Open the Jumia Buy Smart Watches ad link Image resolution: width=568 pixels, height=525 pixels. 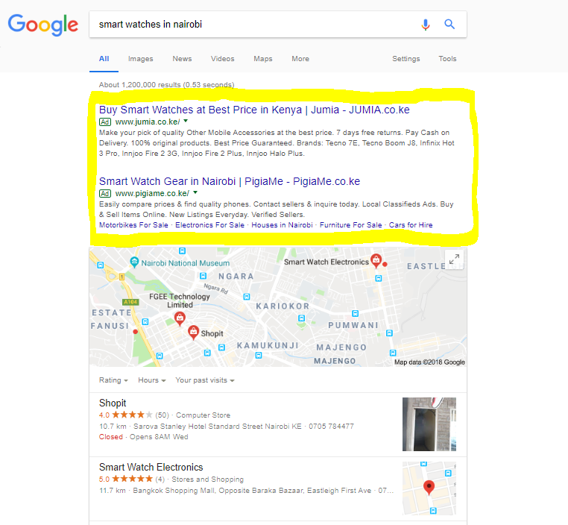254,110
